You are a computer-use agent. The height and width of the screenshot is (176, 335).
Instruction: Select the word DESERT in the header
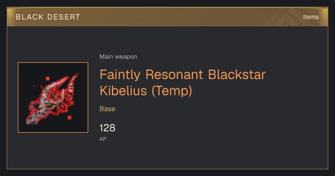pos(64,17)
